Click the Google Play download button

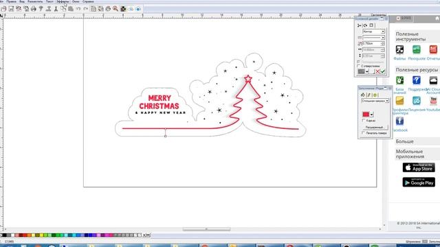(x=419, y=183)
